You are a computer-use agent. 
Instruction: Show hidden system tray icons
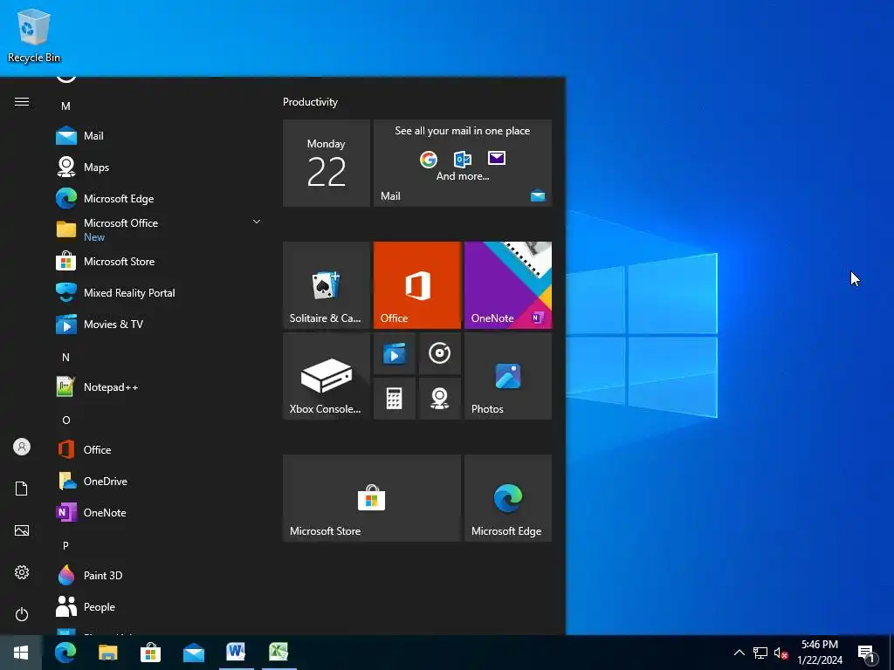tap(739, 653)
